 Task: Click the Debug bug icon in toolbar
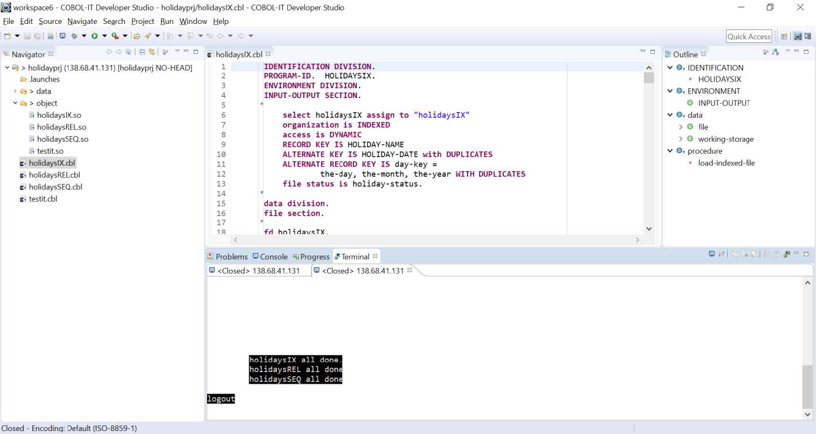coord(74,36)
